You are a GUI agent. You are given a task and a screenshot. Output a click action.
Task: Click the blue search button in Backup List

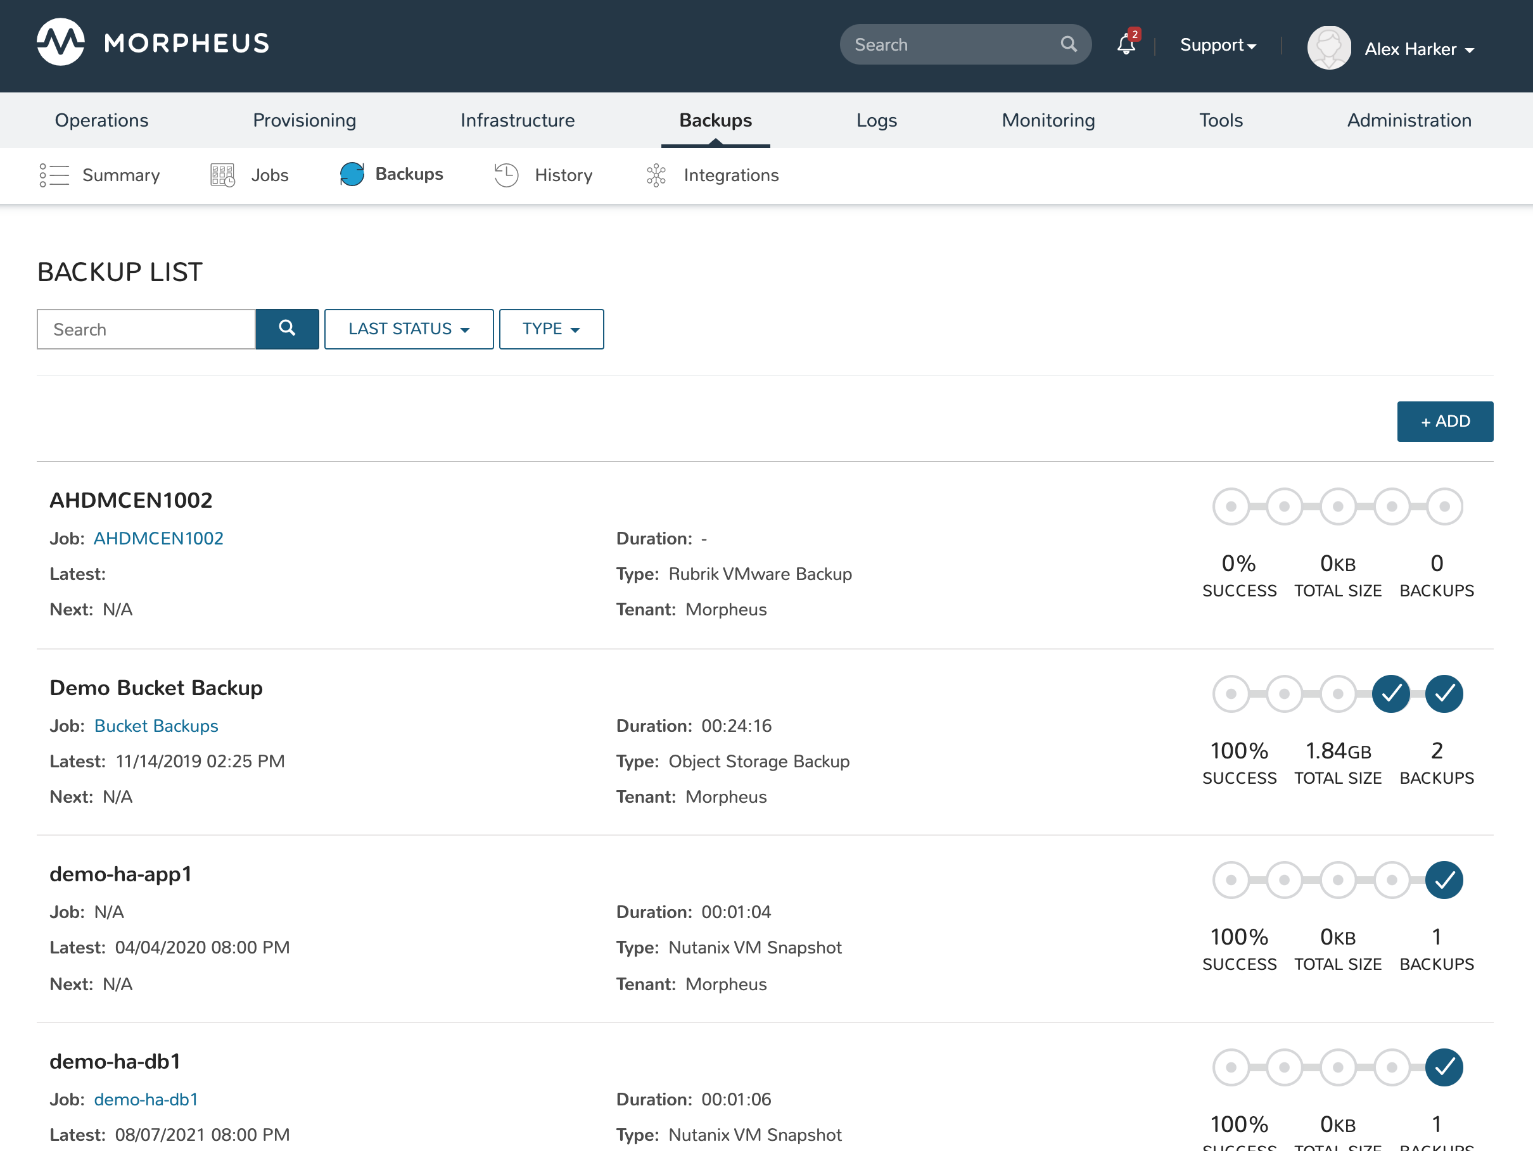tap(287, 329)
